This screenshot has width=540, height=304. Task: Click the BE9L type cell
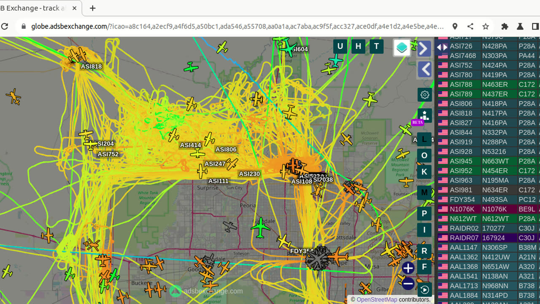[x=527, y=209]
